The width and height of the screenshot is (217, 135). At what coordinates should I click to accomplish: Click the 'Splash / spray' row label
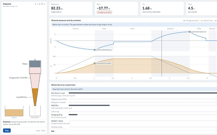click(x=57, y=121)
